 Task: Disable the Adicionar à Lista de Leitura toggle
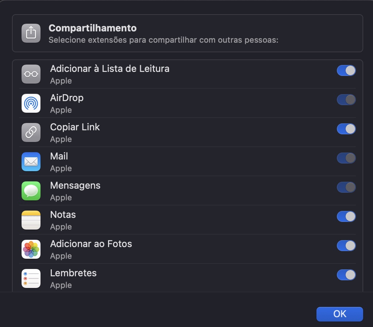(346, 70)
